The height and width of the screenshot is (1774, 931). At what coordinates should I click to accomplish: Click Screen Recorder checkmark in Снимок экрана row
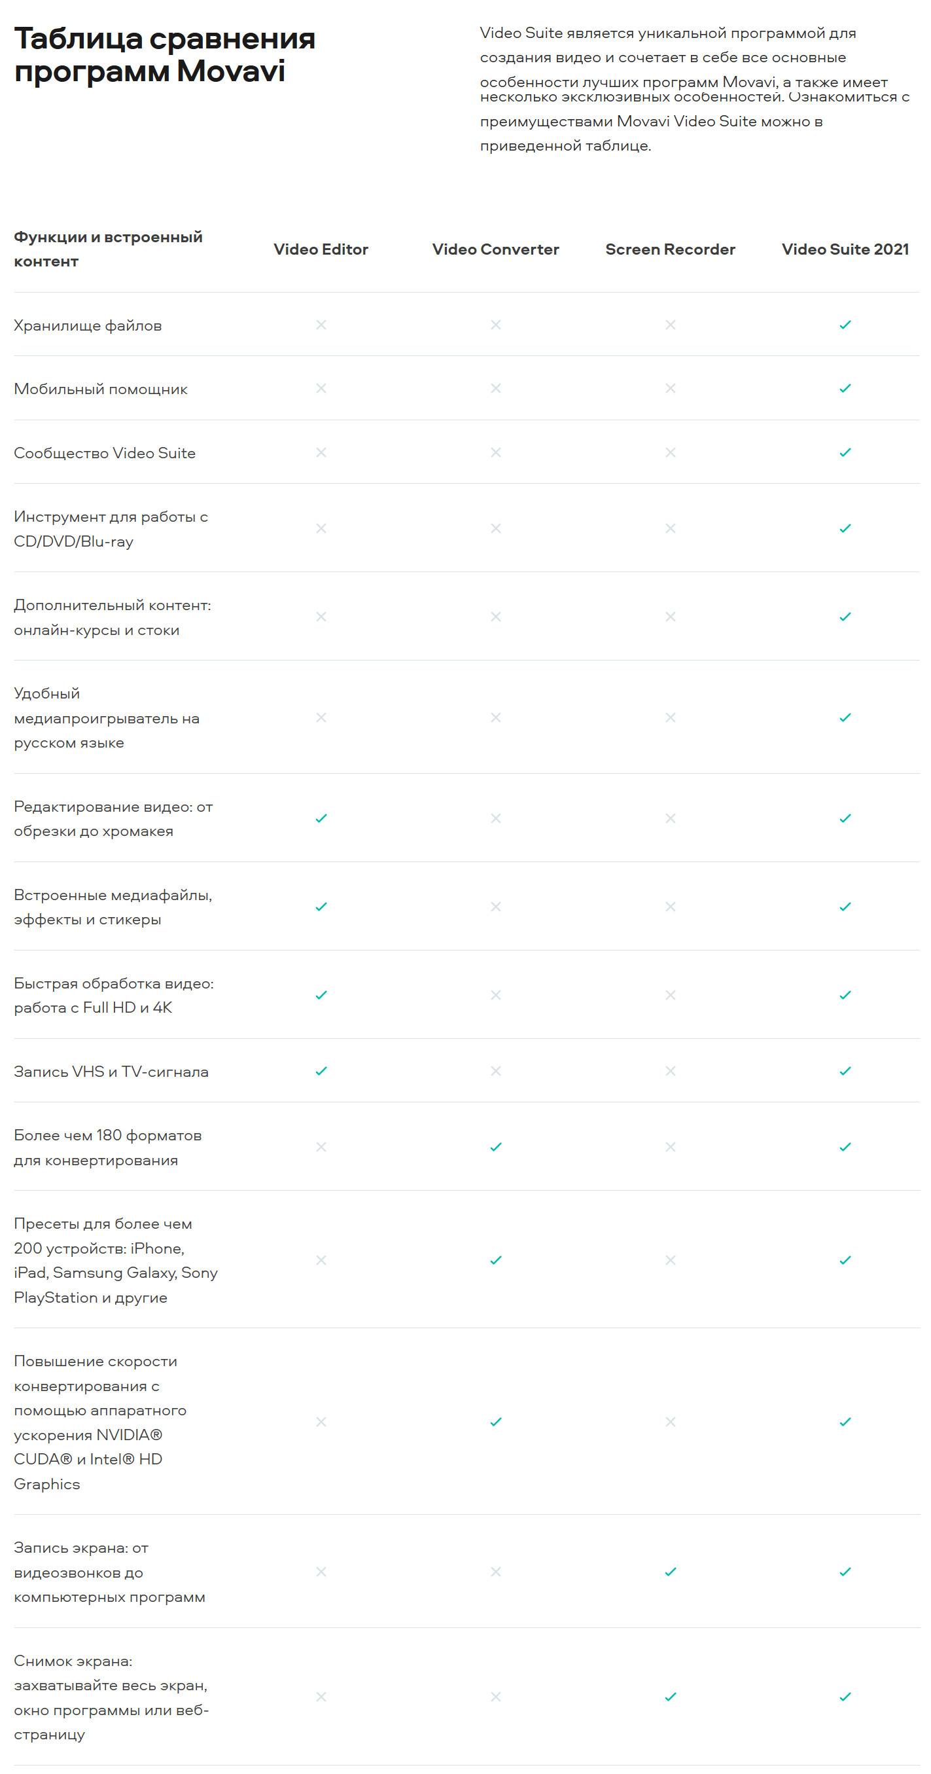[670, 1697]
